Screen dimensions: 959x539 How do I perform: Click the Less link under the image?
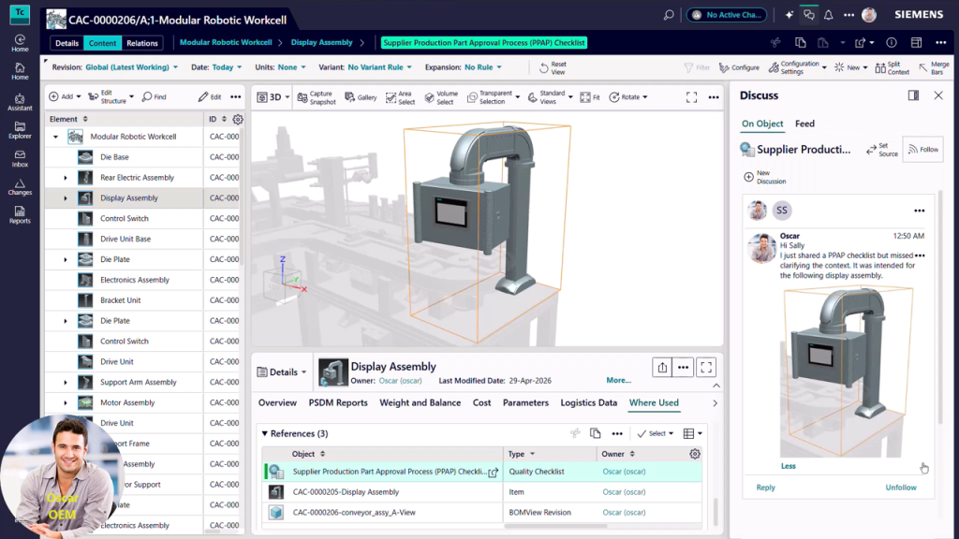788,466
